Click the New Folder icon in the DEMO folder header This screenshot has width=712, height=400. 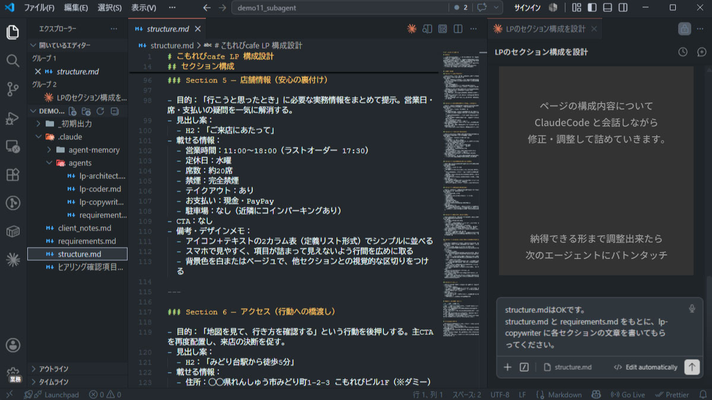87,111
